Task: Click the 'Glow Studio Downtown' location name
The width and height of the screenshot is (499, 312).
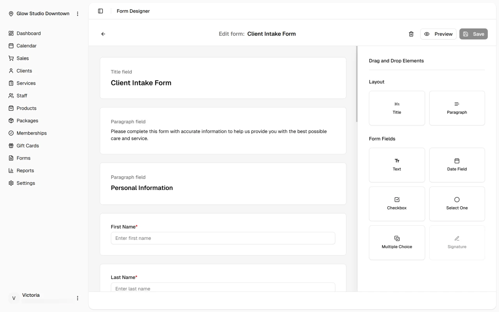Action: pos(43,14)
